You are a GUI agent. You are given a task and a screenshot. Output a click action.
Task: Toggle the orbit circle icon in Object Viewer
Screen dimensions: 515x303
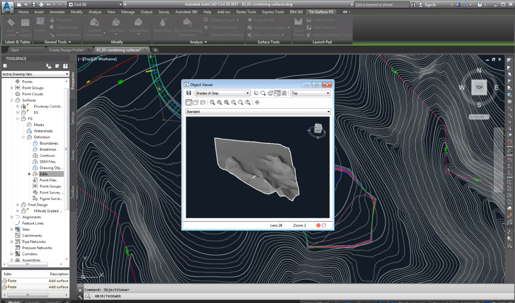pyautogui.click(x=270, y=93)
